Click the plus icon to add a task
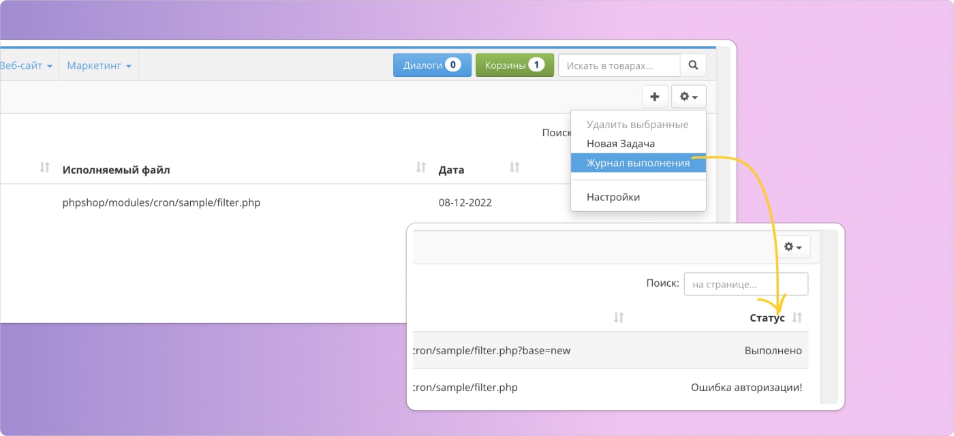Screen dimensions: 954x436 (x=654, y=97)
